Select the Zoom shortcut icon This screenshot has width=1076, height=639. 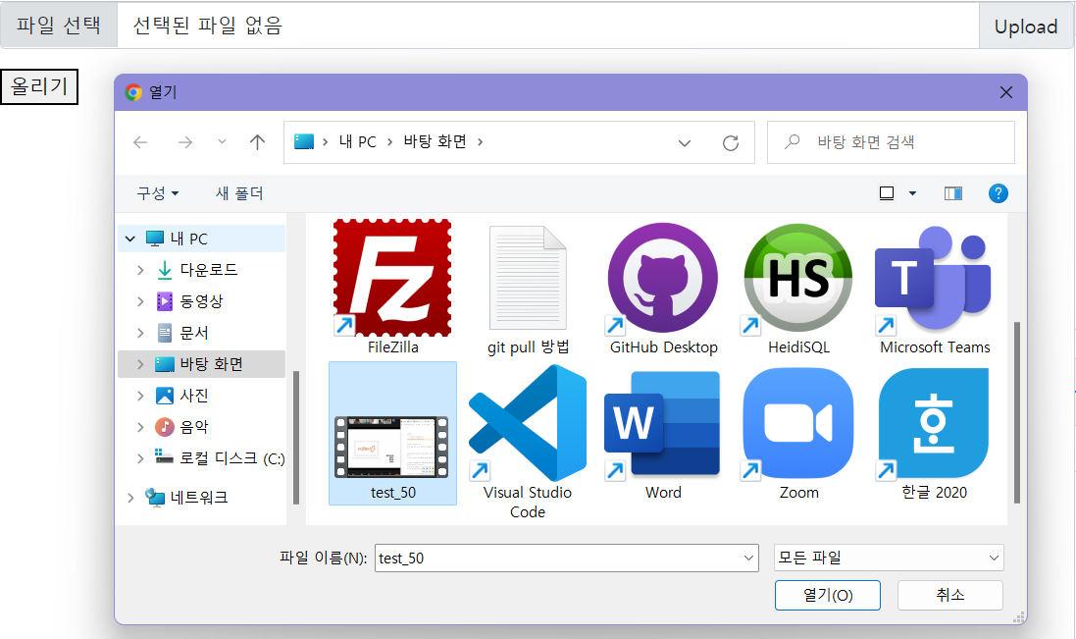[x=798, y=423]
